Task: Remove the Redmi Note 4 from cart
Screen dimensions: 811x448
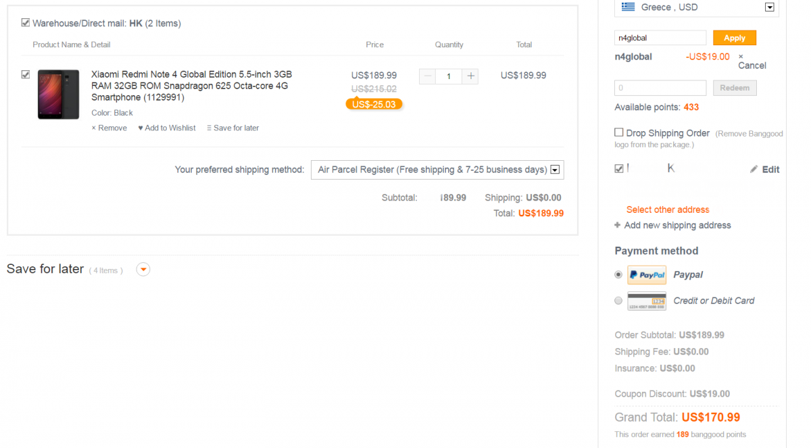Action: pyautogui.click(x=109, y=128)
